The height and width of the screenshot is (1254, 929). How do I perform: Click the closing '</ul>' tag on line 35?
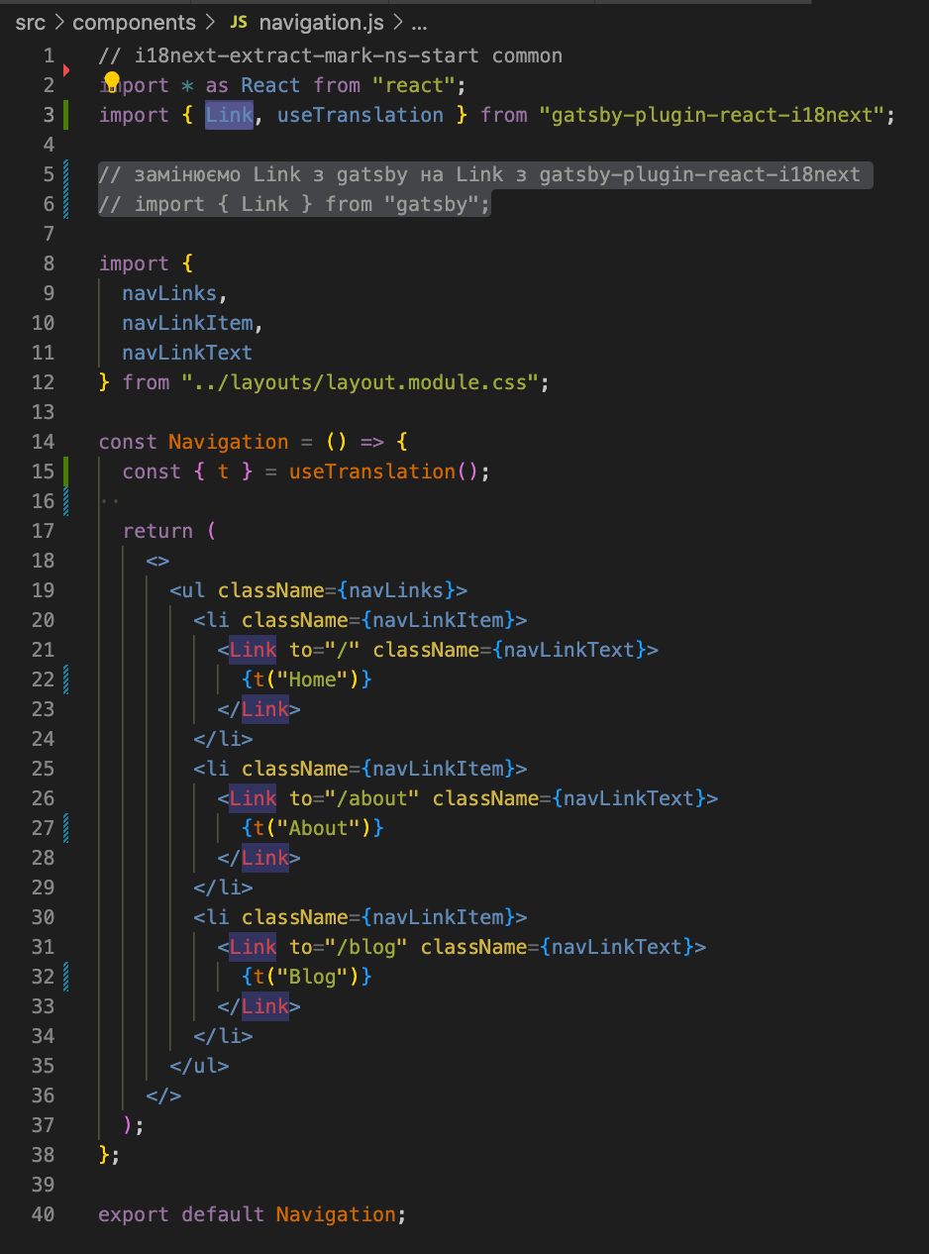click(x=200, y=1066)
